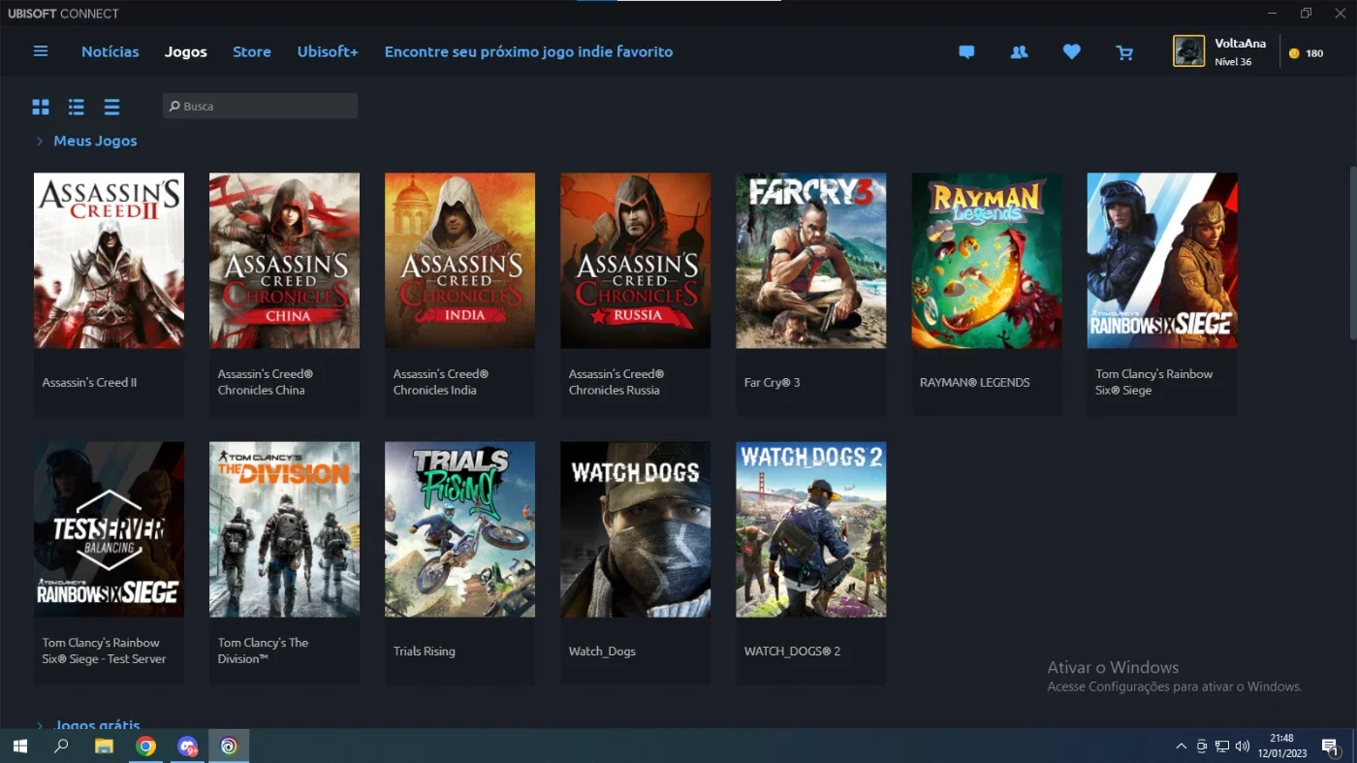Click the 'Nível 36' level text

[x=1233, y=61]
